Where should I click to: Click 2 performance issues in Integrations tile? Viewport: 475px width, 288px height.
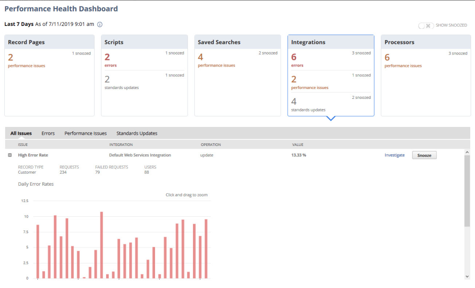pyautogui.click(x=309, y=82)
